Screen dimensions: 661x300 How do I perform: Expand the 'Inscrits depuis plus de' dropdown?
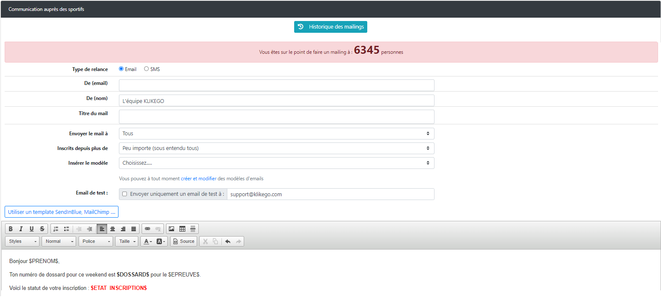pos(276,148)
